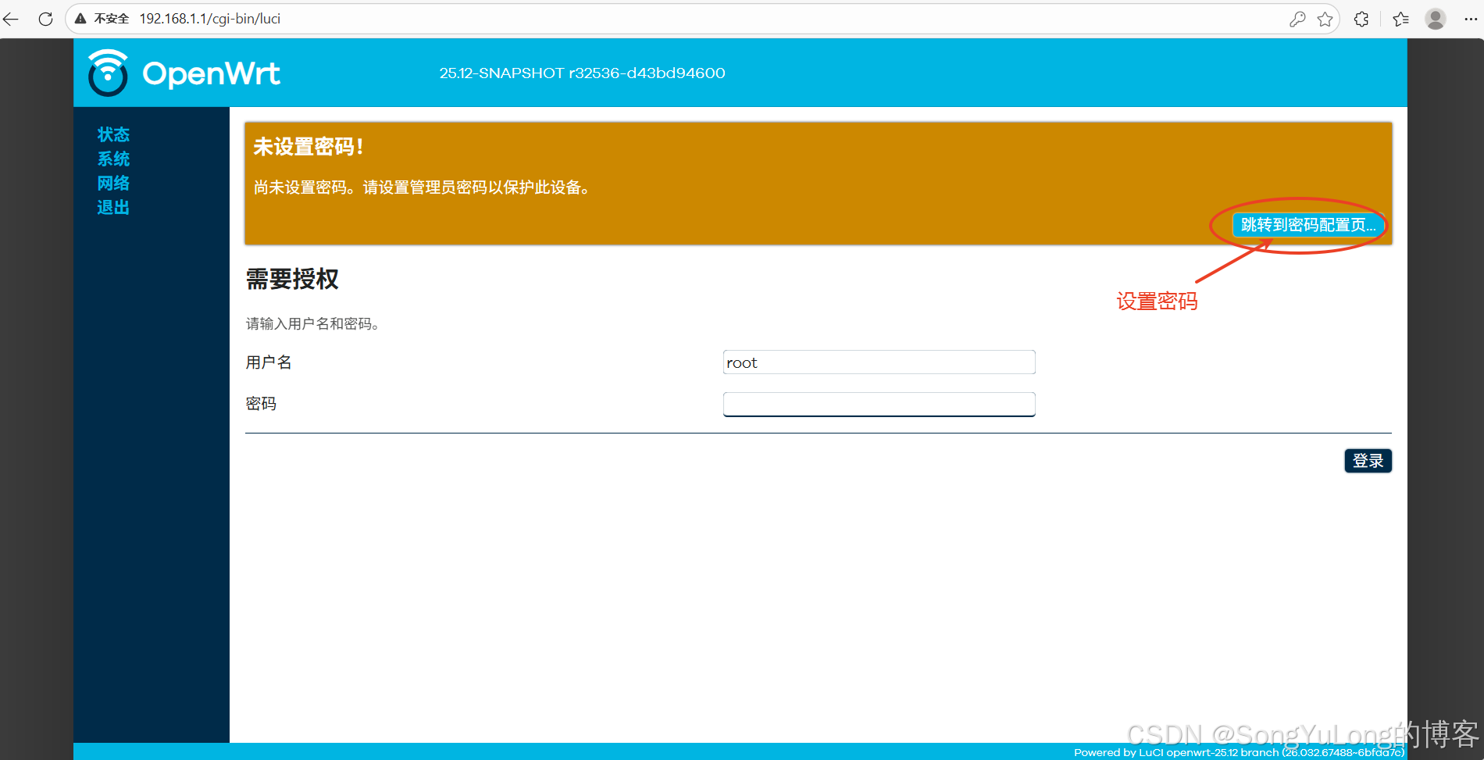Focus the 用户名 field containing root
This screenshot has height=760, width=1484.
(x=879, y=362)
